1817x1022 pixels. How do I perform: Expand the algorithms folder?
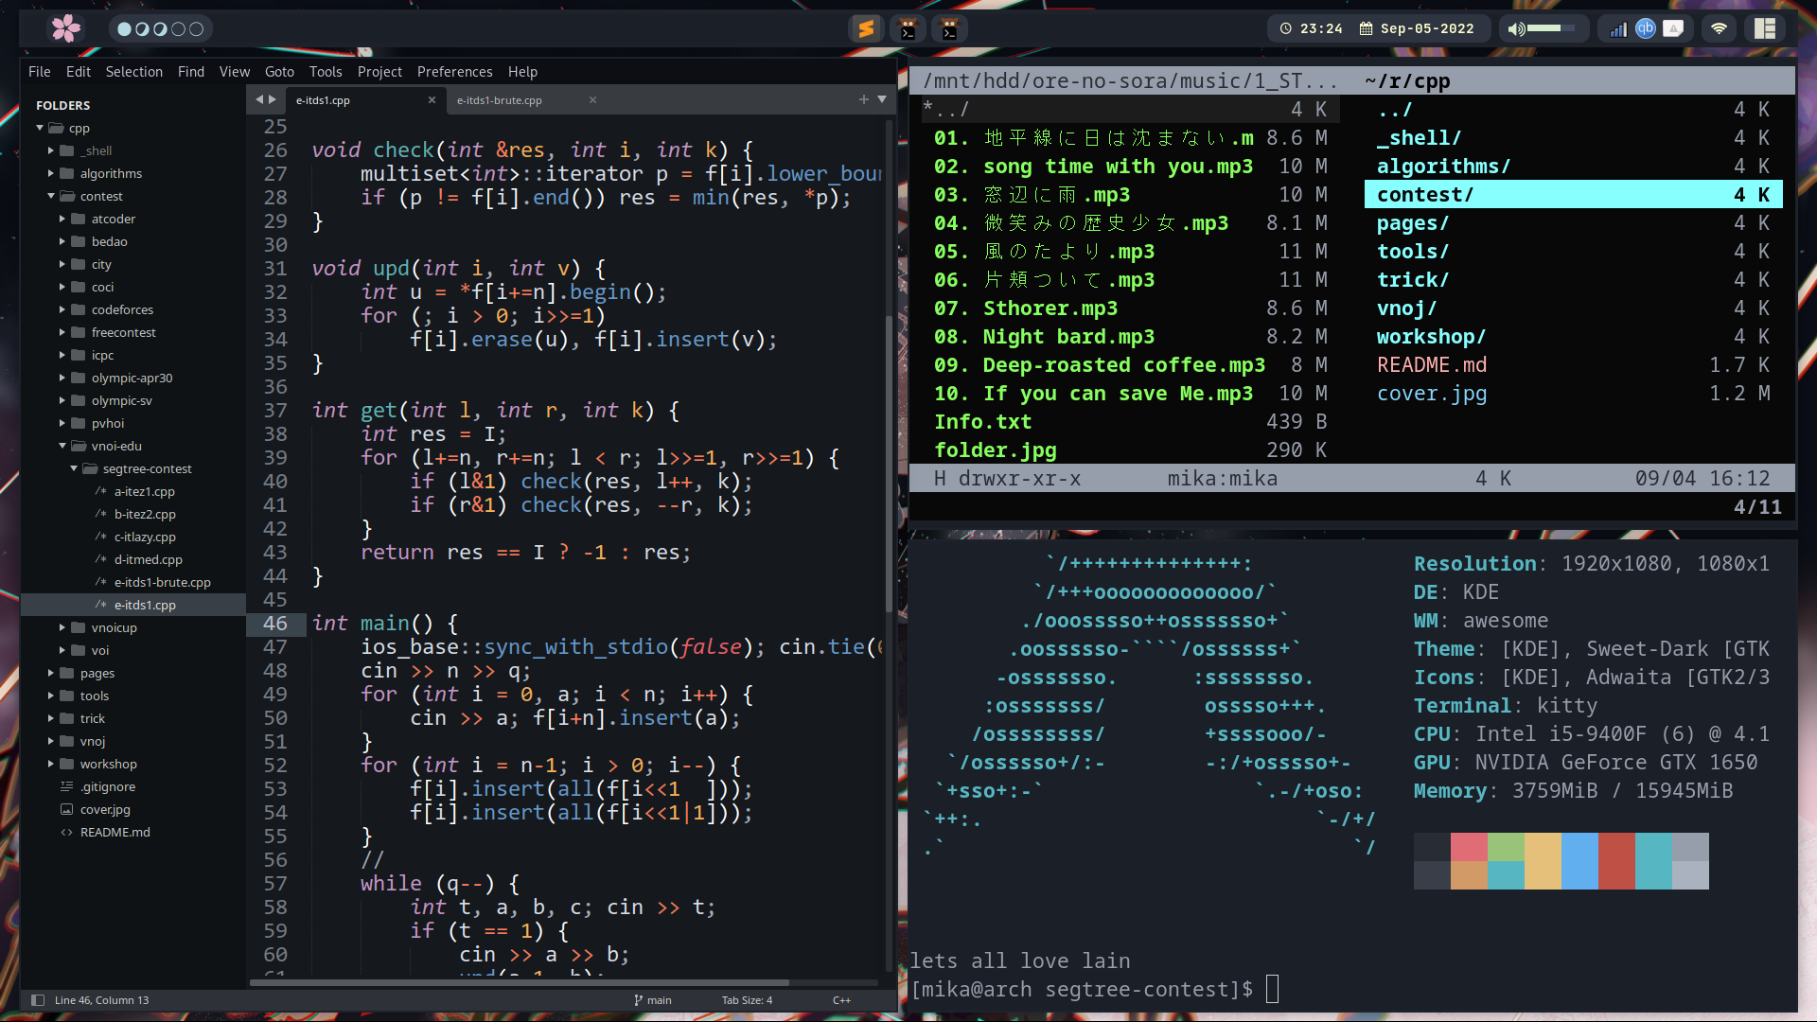51,173
